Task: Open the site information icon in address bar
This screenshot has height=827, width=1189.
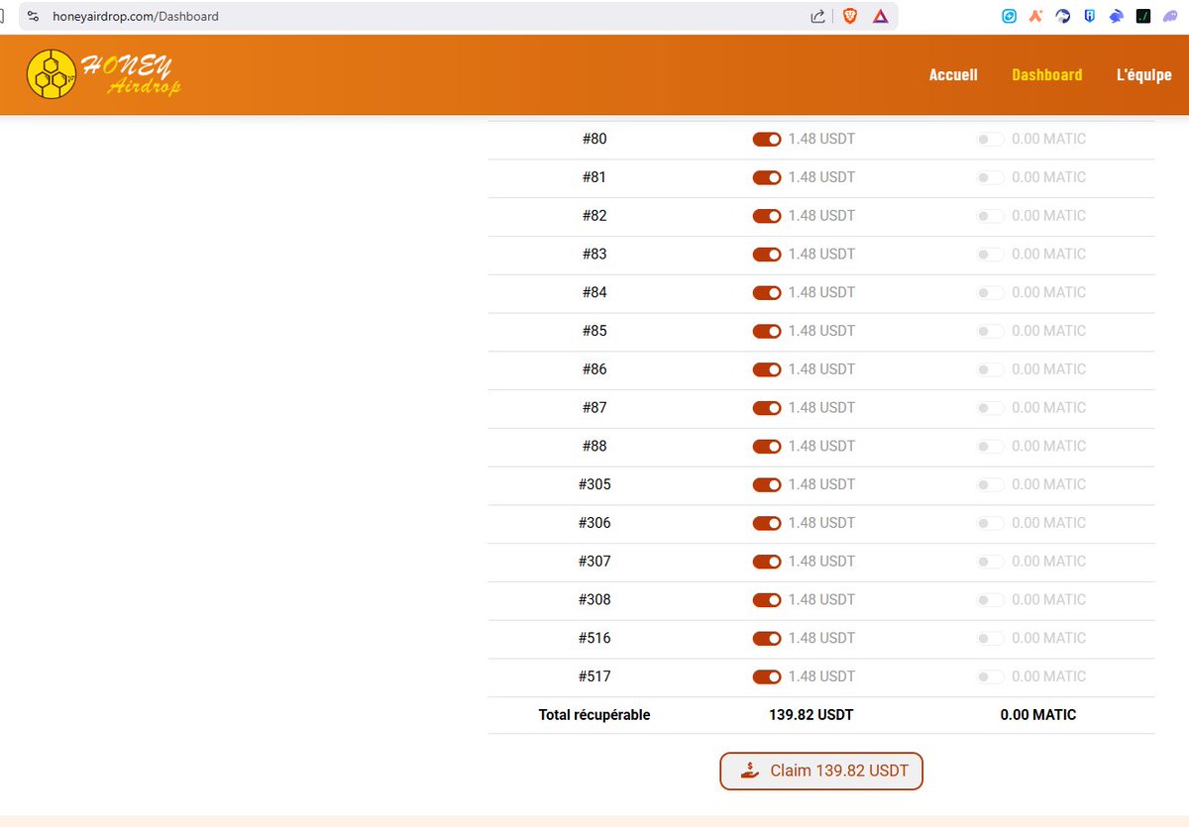Action: (33, 16)
